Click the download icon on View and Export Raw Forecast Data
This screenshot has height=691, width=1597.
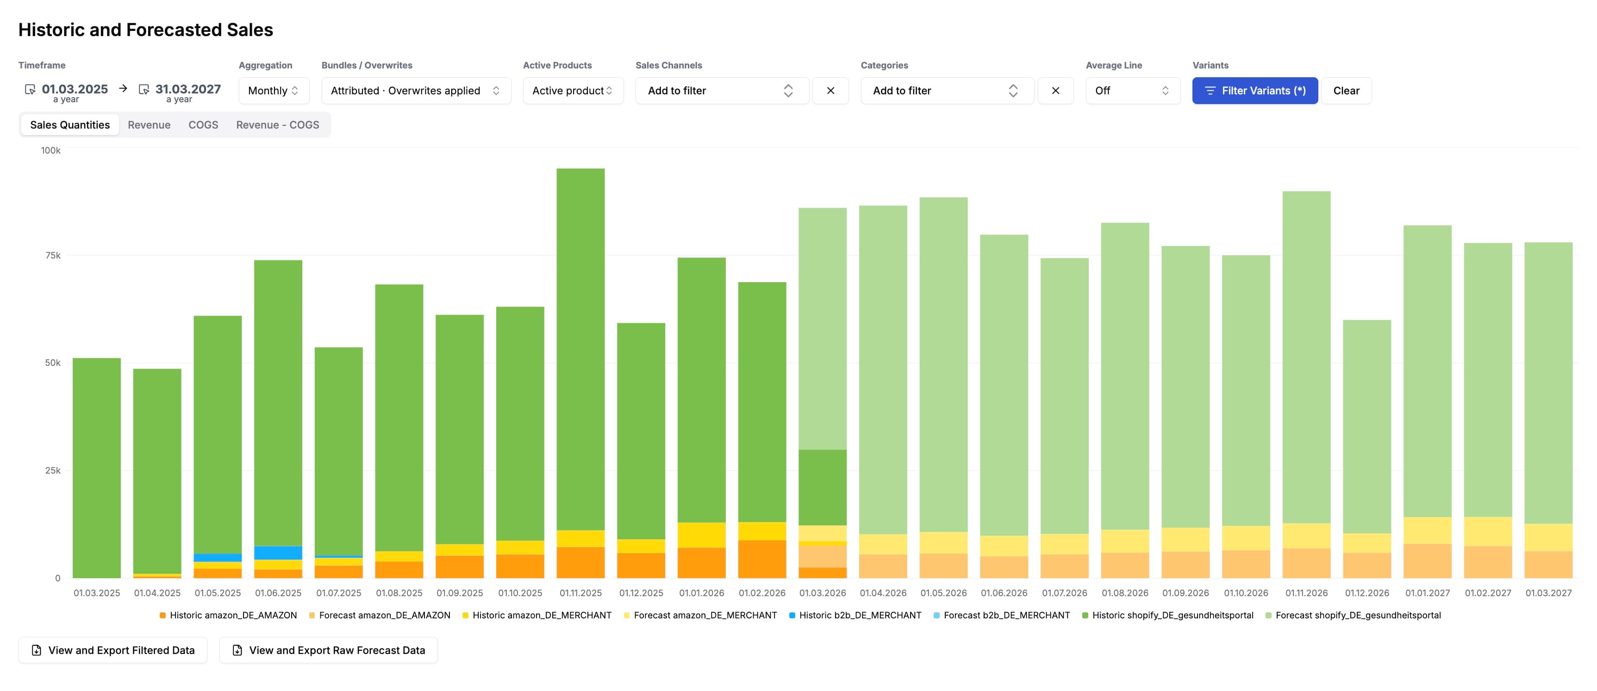(x=237, y=650)
